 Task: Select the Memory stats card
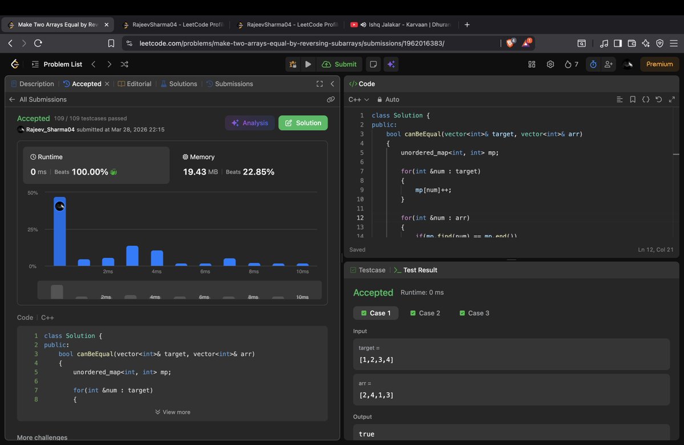(248, 165)
